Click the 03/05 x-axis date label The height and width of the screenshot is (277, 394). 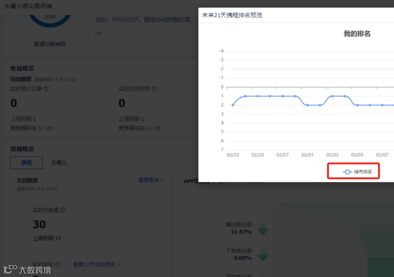357,155
